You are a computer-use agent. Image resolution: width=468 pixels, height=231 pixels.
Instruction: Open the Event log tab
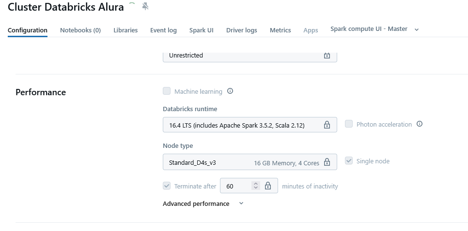click(x=163, y=30)
